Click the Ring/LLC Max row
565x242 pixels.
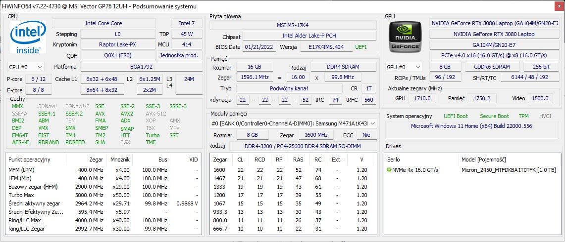[104, 220]
